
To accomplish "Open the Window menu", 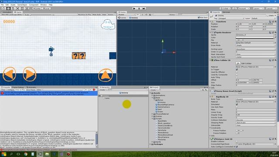I will [44, 5].
